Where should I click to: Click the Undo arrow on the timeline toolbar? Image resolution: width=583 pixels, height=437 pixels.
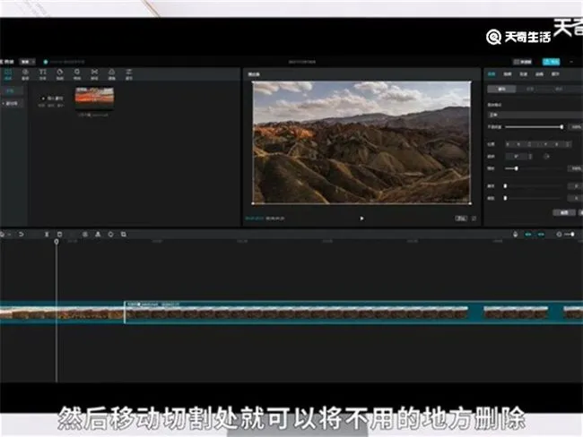(x=22, y=235)
